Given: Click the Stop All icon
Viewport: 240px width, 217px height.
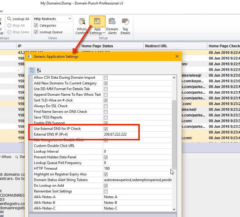Looking at the screenshot, I should click(x=9, y=25).
